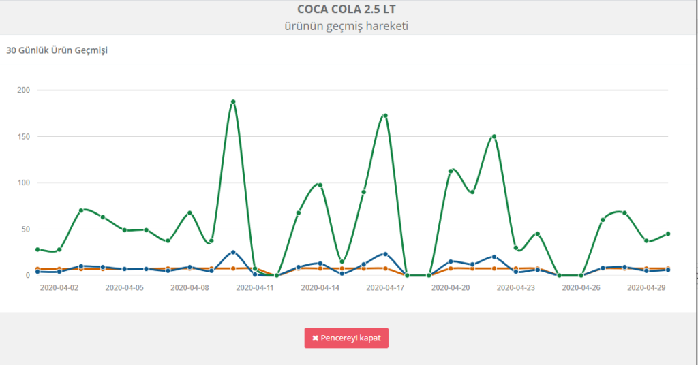
Task: Click the x-axis label 2020-04-29
Action: [646, 287]
